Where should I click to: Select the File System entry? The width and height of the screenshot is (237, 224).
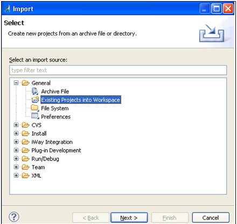55,108
